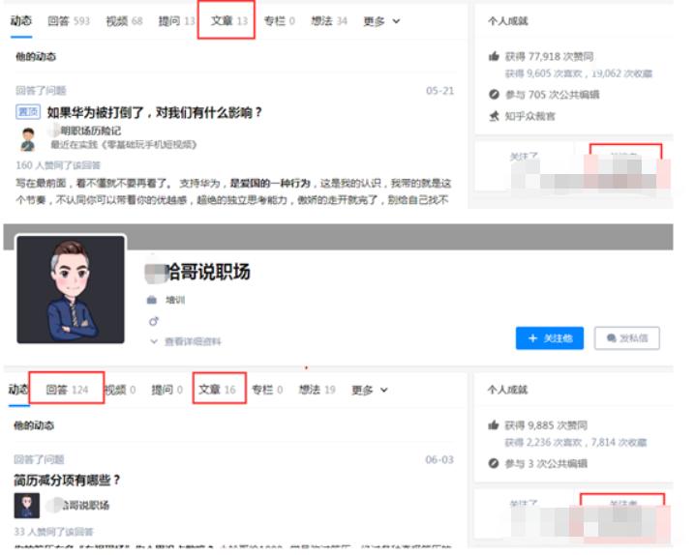Click 获得 2,236 次喜欢 statistic text

pos(543,442)
